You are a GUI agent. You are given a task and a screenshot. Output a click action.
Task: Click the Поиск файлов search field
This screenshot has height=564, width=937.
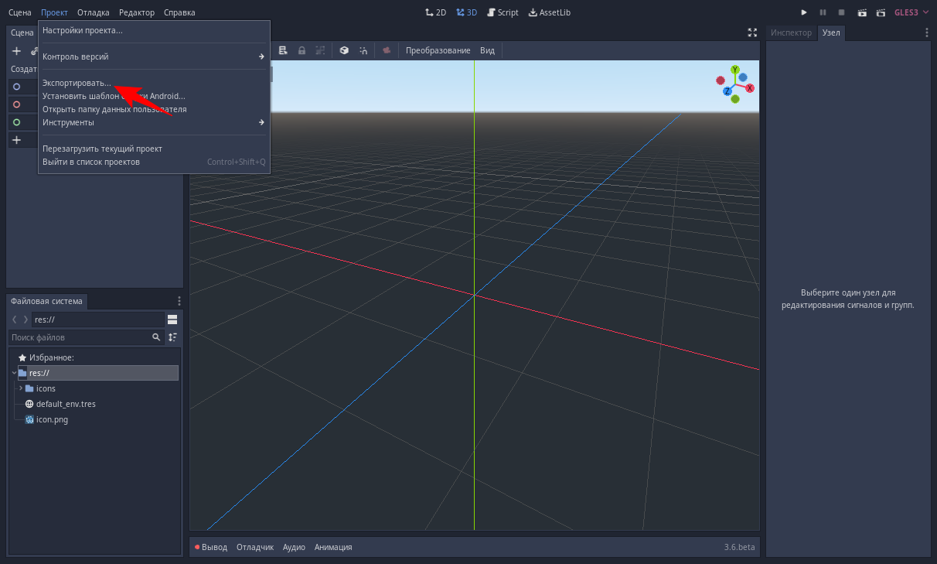(85, 337)
